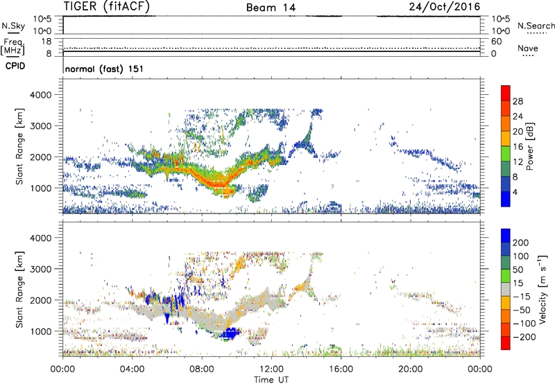Click the Power [dB] colorbar label
The width and height of the screenshot is (555, 384).
coord(529,146)
